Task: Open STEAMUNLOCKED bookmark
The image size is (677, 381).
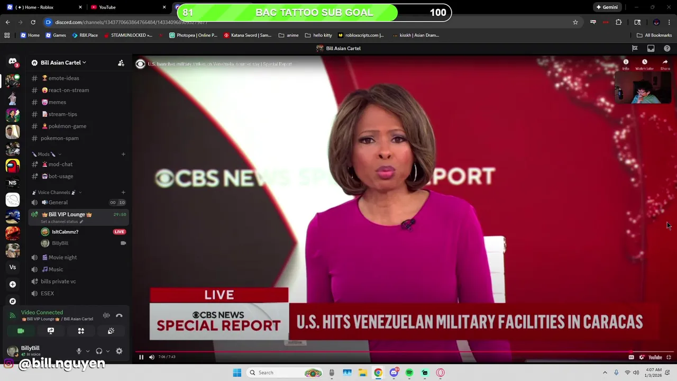Action: point(128,35)
